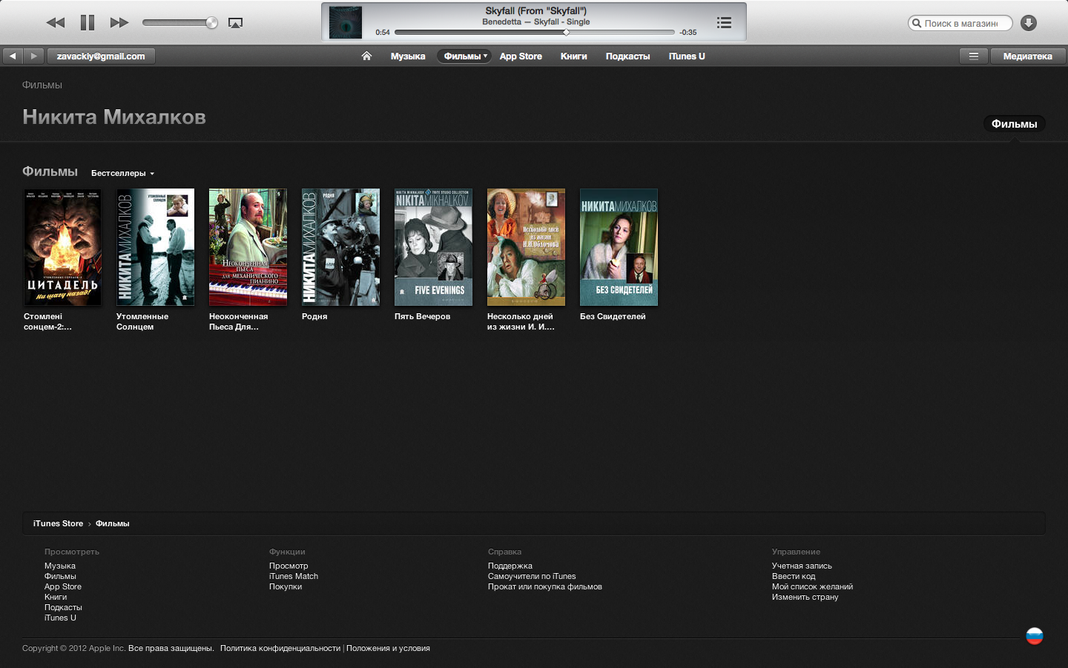Open Покупки footer link
The image size is (1068, 668).
tap(286, 586)
